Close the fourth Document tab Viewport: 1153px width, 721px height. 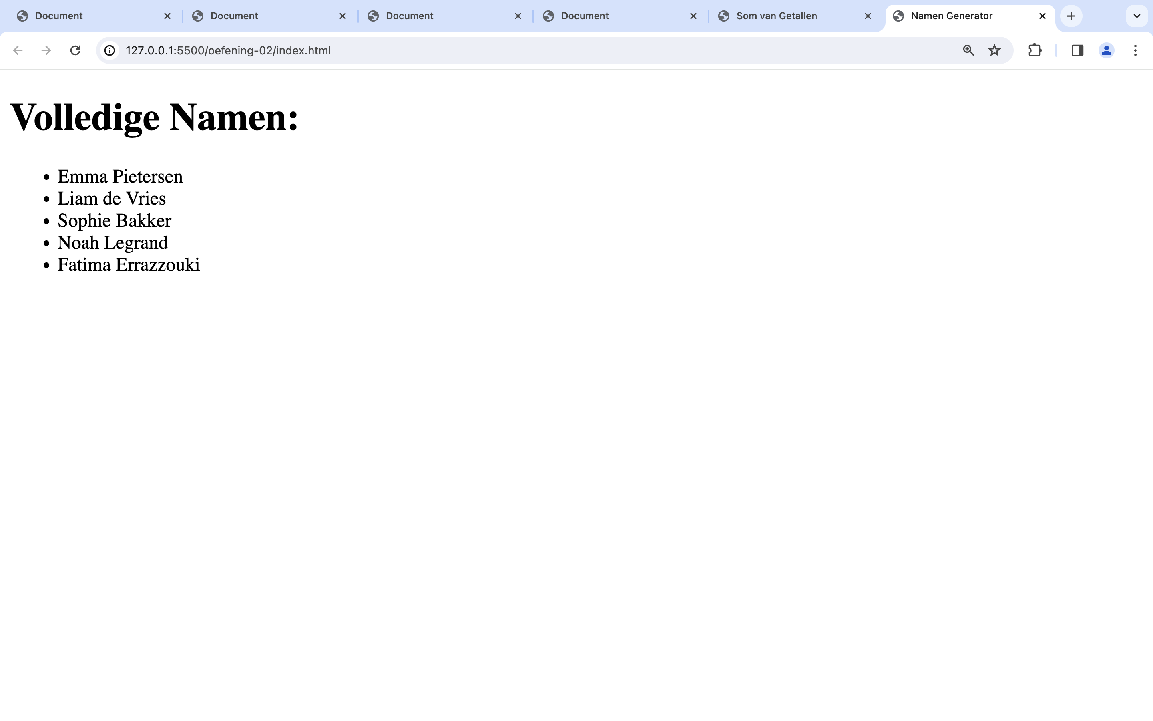click(693, 16)
